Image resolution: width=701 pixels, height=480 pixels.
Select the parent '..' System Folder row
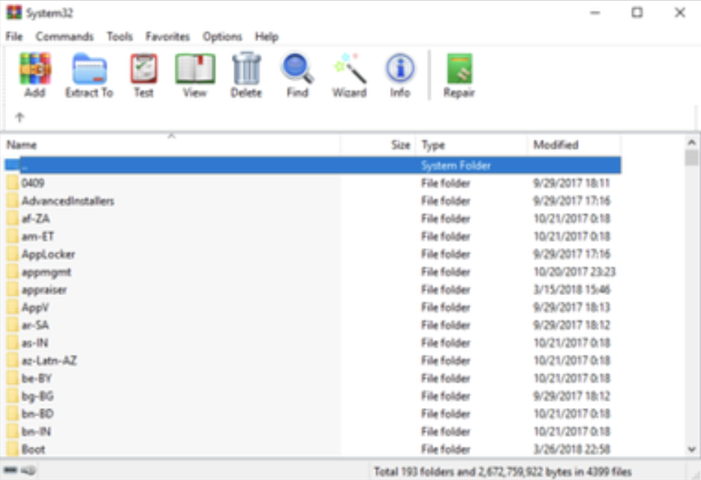pyautogui.click(x=312, y=165)
